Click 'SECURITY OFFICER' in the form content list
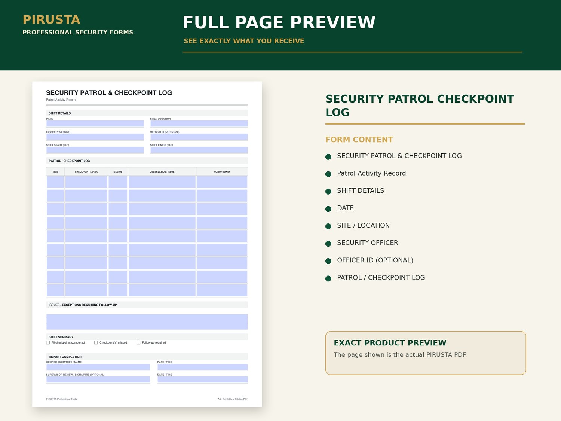 [368, 243]
